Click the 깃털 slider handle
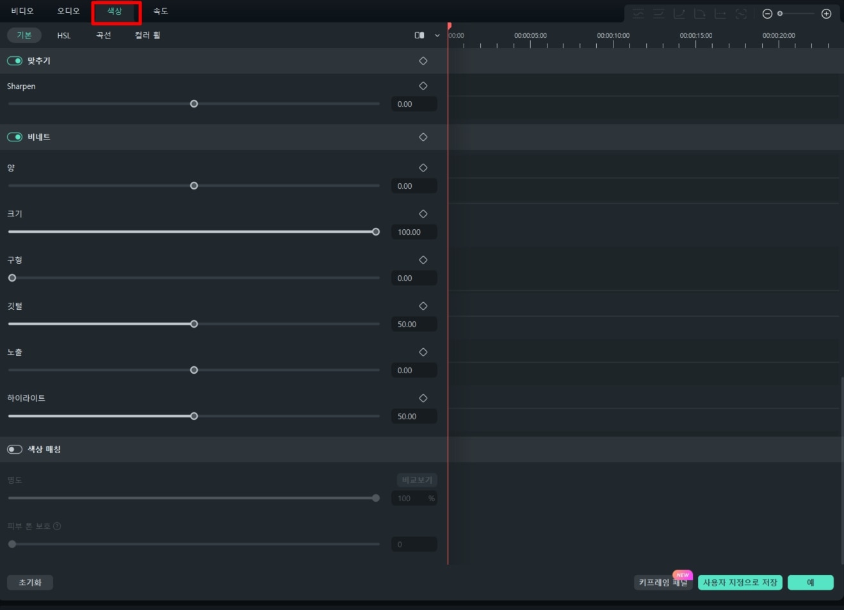The height and width of the screenshot is (610, 844). pyautogui.click(x=194, y=324)
